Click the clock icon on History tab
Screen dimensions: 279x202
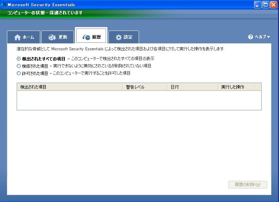pos(86,37)
